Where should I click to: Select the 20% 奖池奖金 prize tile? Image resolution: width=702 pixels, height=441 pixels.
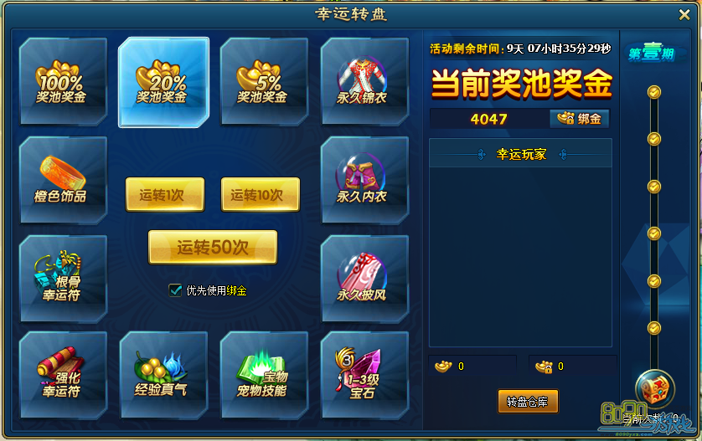click(x=163, y=82)
